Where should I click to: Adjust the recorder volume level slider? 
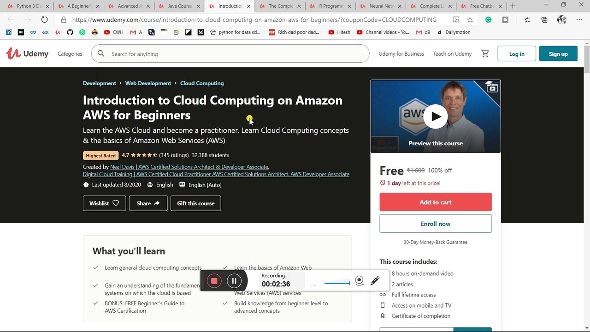pos(337,283)
